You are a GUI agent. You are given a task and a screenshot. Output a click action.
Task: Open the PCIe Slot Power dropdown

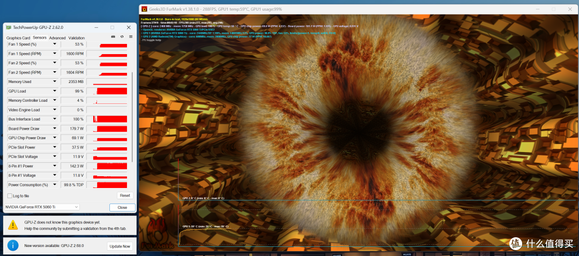(x=55, y=147)
